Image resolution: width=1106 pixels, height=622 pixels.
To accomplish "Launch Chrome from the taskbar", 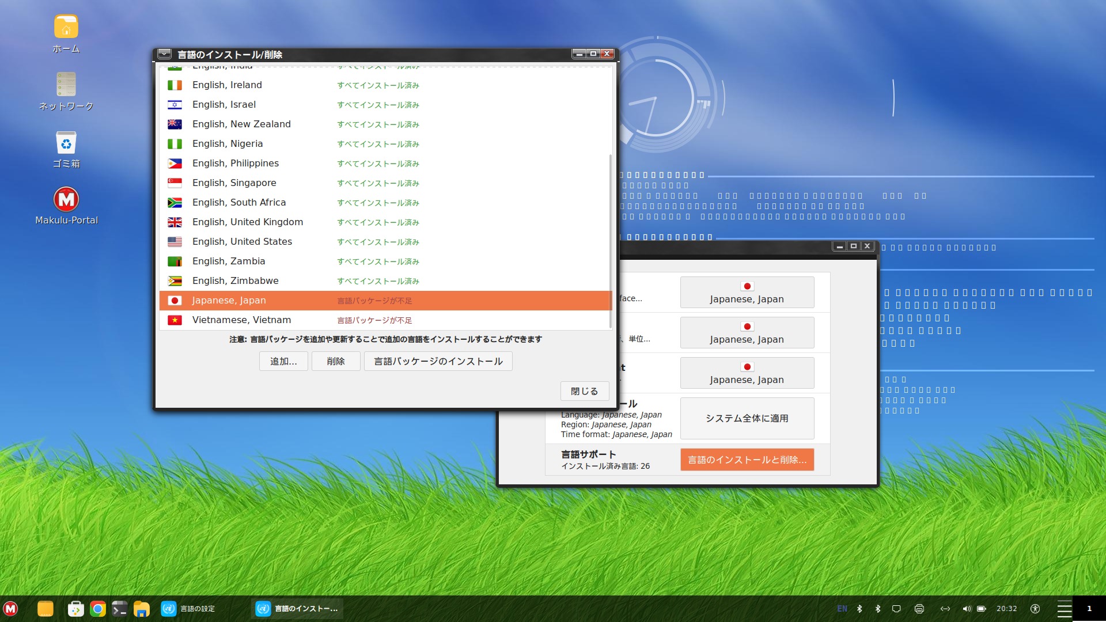I will (98, 609).
